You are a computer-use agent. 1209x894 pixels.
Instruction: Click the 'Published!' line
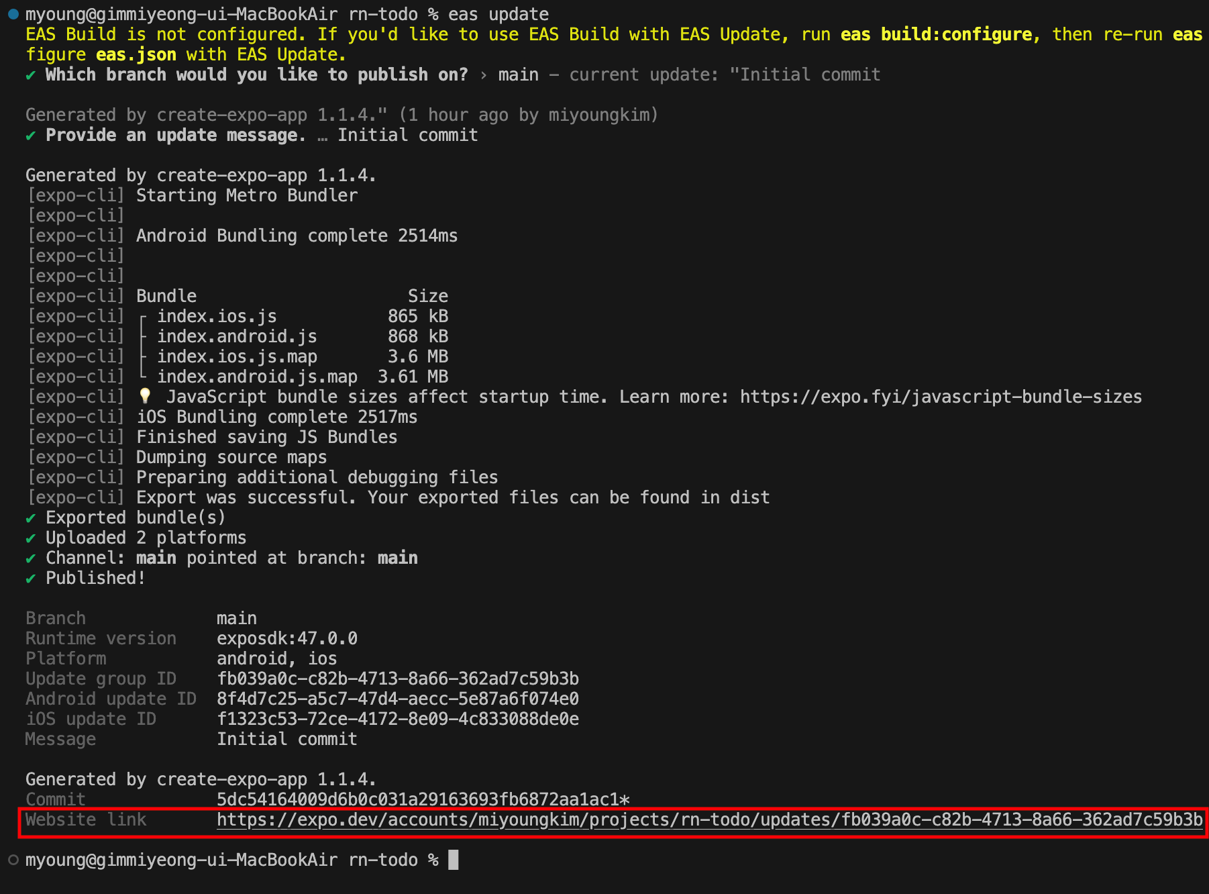point(95,579)
